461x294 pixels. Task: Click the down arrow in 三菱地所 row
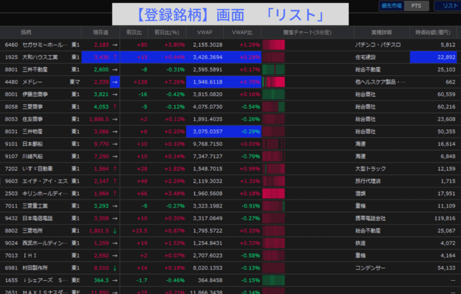pyautogui.click(x=115, y=230)
